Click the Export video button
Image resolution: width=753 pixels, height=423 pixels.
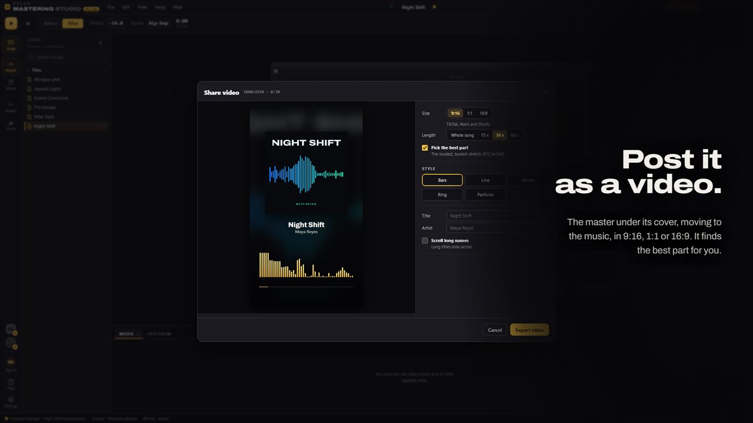(529, 330)
